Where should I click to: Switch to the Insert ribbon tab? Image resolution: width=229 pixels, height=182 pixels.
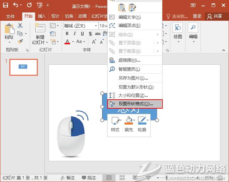(42, 16)
